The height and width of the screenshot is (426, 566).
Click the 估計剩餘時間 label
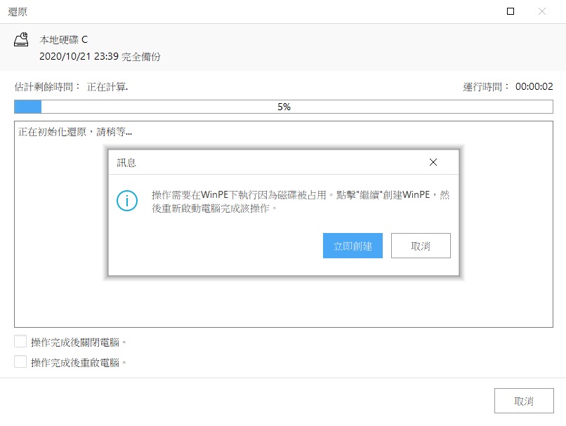point(47,87)
